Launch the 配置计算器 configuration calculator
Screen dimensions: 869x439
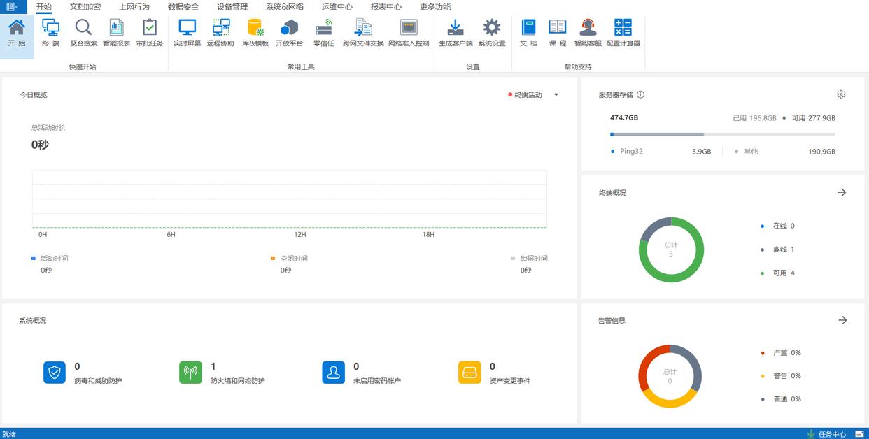coord(623,33)
